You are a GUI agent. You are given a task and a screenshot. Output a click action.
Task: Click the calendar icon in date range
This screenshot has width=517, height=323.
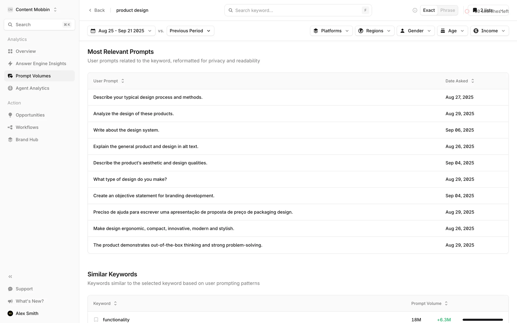[x=93, y=31]
